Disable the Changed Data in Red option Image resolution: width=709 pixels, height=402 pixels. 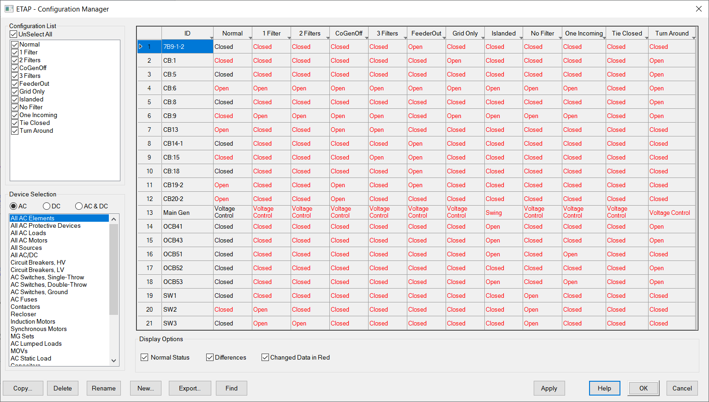point(265,357)
